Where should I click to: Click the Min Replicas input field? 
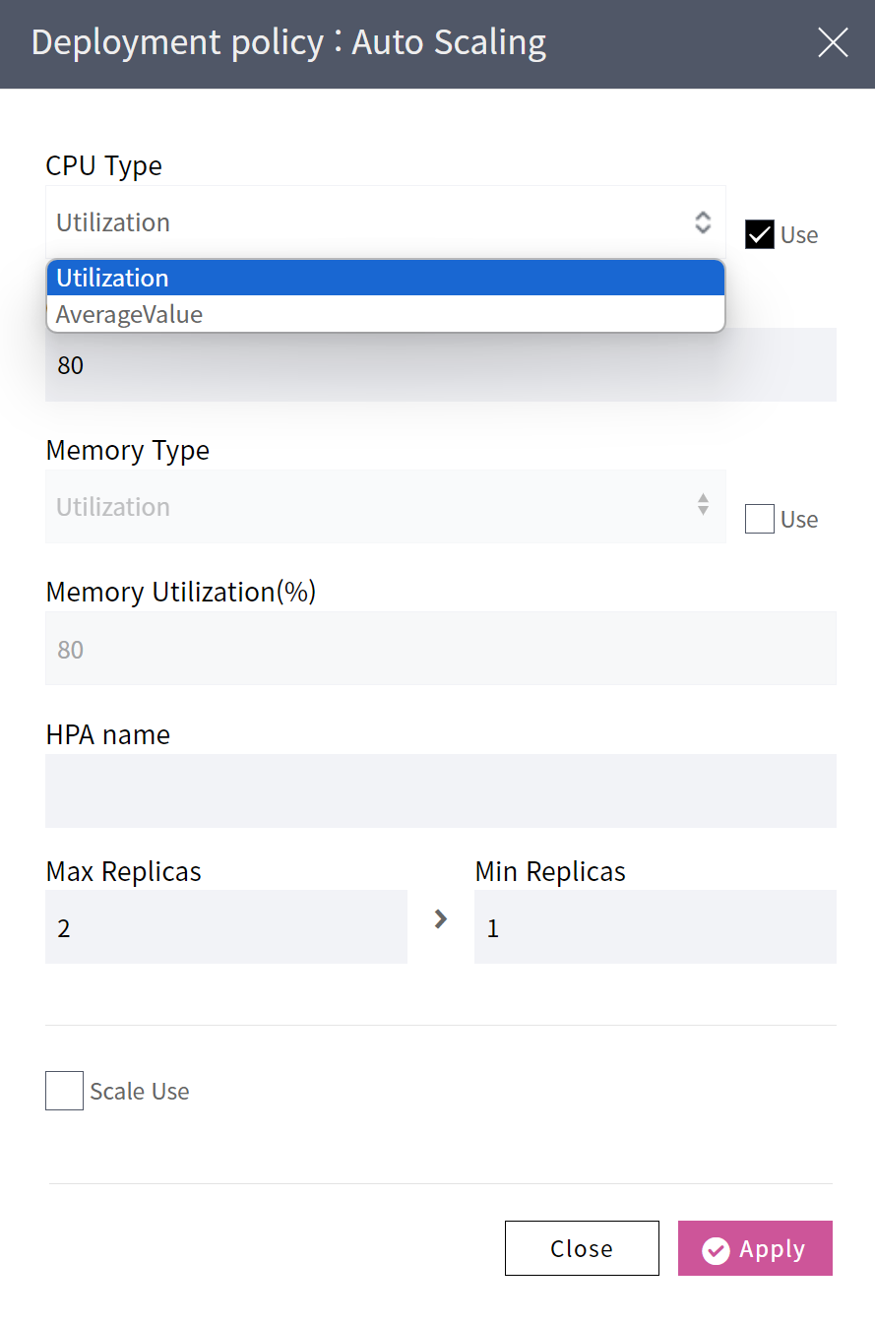(655, 927)
